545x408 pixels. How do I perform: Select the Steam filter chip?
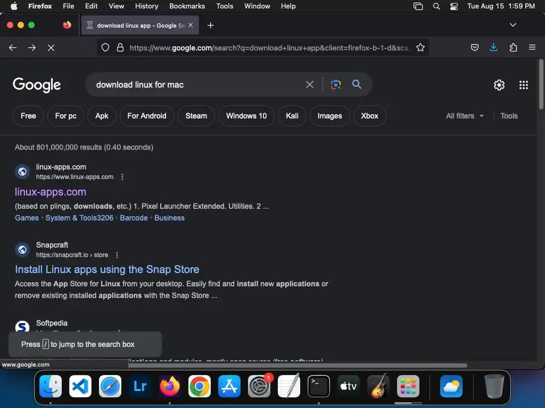click(196, 116)
